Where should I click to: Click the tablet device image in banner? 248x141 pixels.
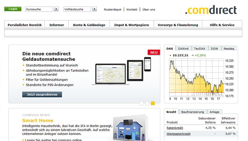coord(135,70)
